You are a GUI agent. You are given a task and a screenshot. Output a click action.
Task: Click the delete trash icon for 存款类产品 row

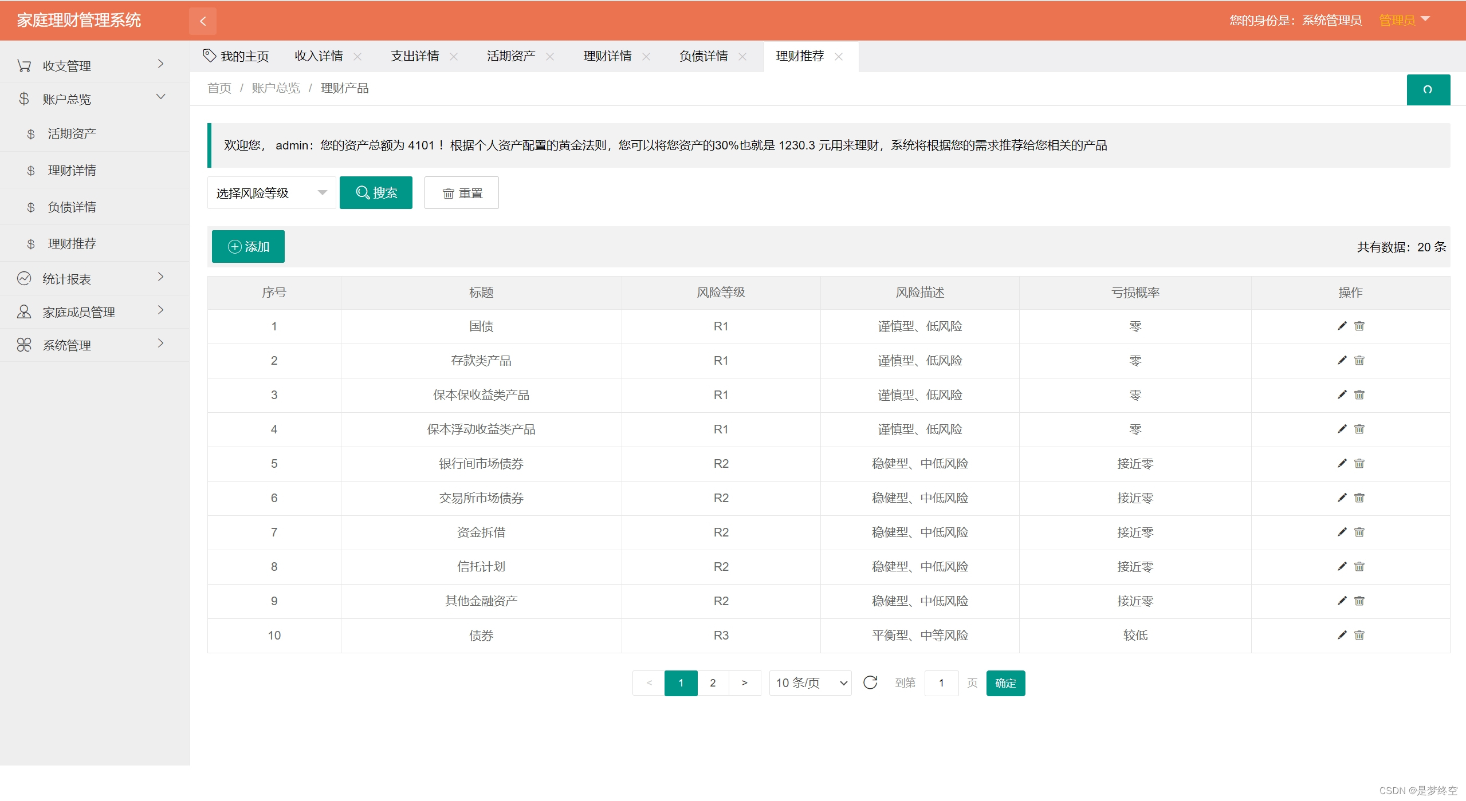pos(1359,360)
